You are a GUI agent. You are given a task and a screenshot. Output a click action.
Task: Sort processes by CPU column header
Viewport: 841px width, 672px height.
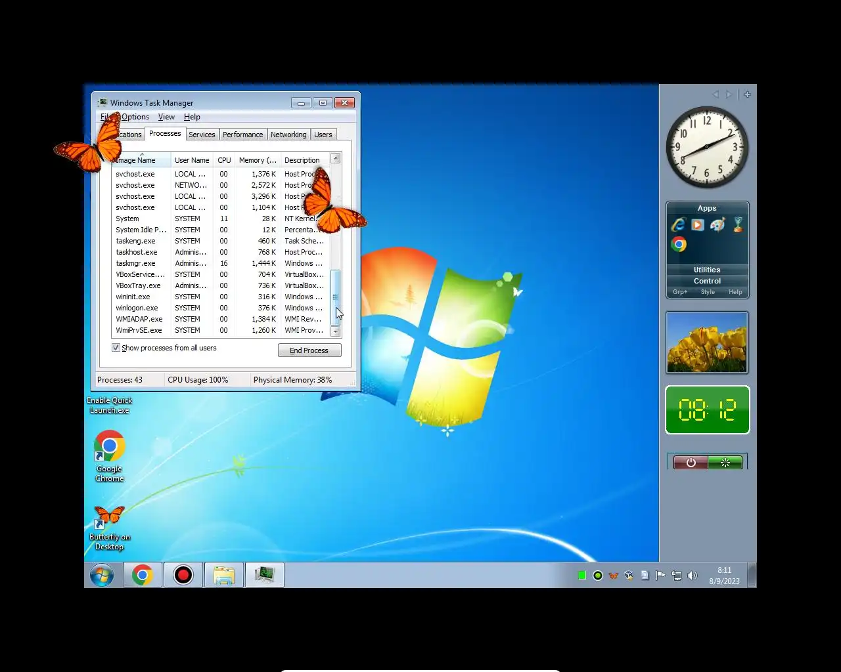pos(224,160)
